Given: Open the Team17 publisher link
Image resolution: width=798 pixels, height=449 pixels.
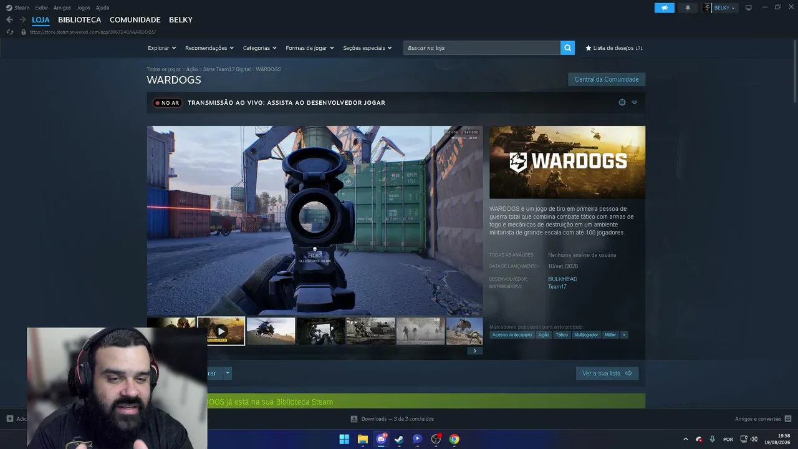Looking at the screenshot, I should 557,287.
